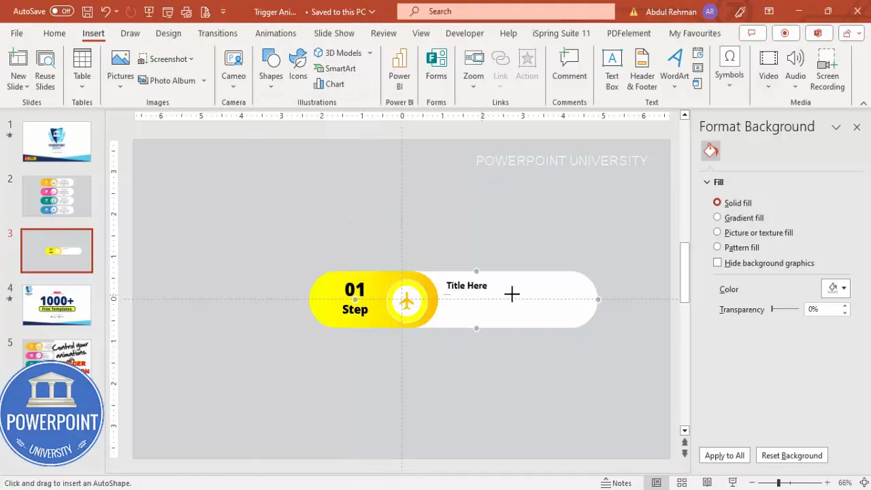Insert WordArt
Viewport: 871px width, 490px height.
coord(674,68)
